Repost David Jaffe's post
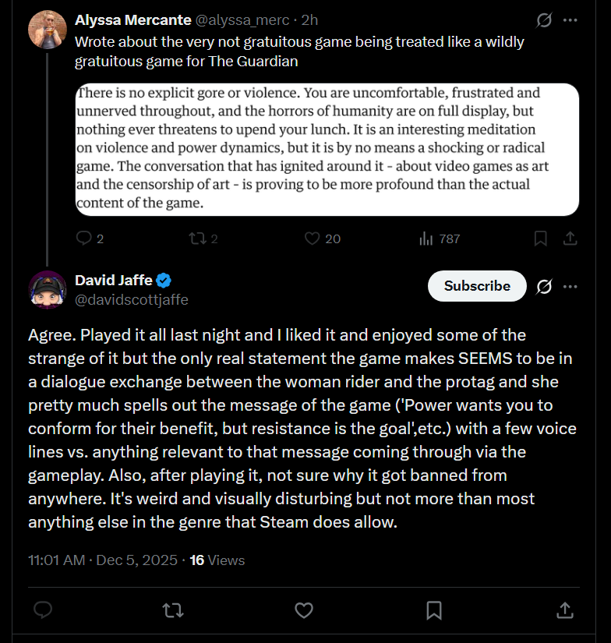 point(173,610)
